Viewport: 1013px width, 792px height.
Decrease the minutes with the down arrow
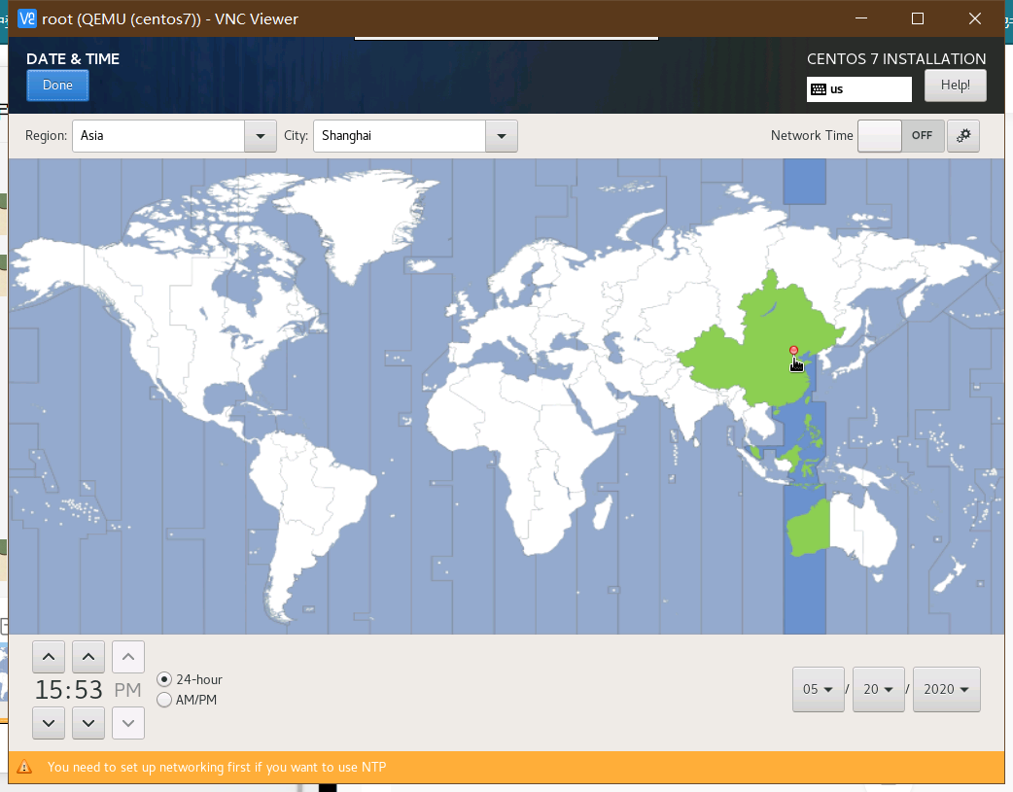(88, 723)
